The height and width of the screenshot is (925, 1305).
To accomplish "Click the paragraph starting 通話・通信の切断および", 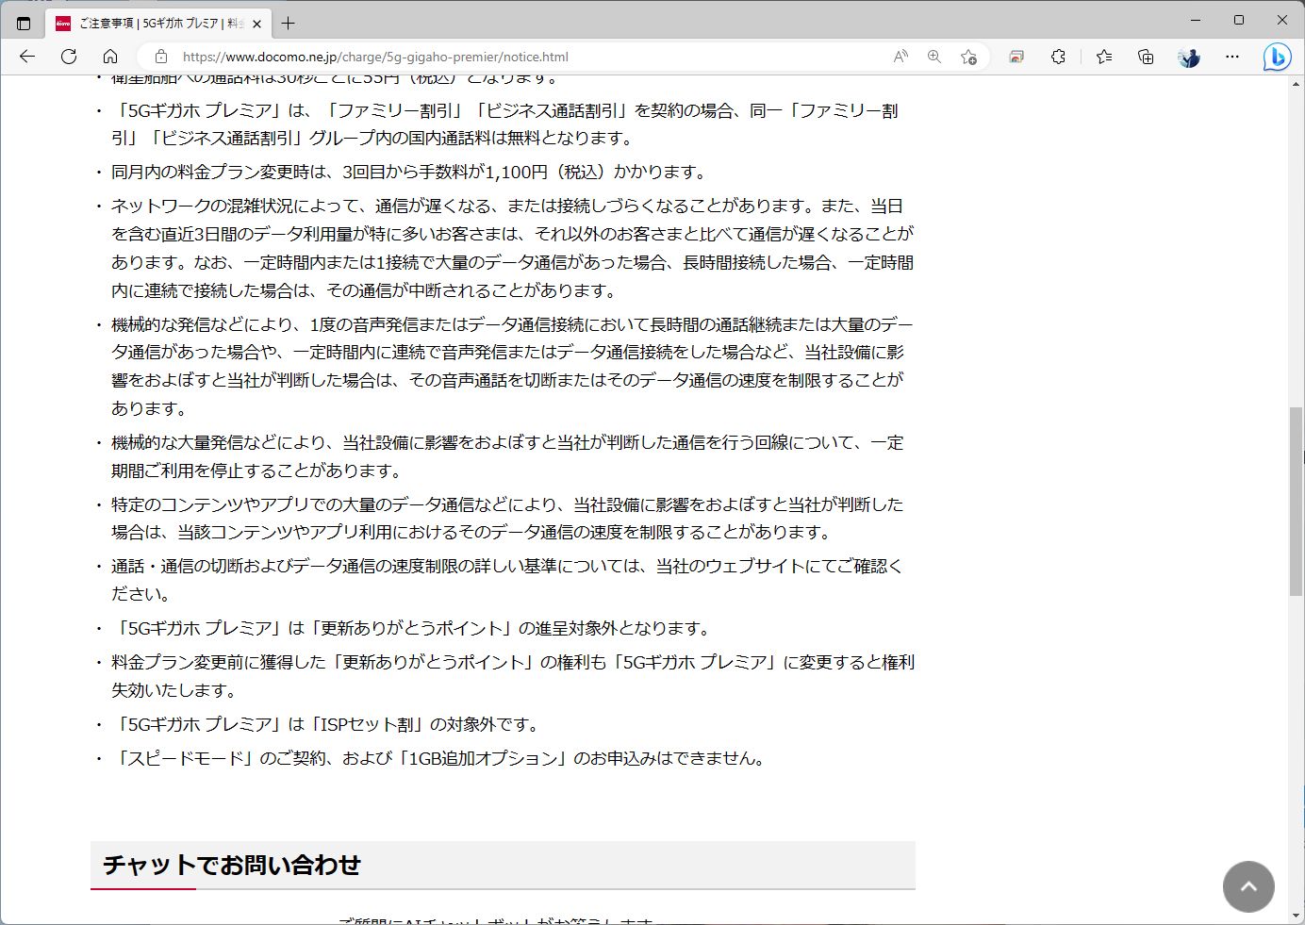I will coord(507,580).
